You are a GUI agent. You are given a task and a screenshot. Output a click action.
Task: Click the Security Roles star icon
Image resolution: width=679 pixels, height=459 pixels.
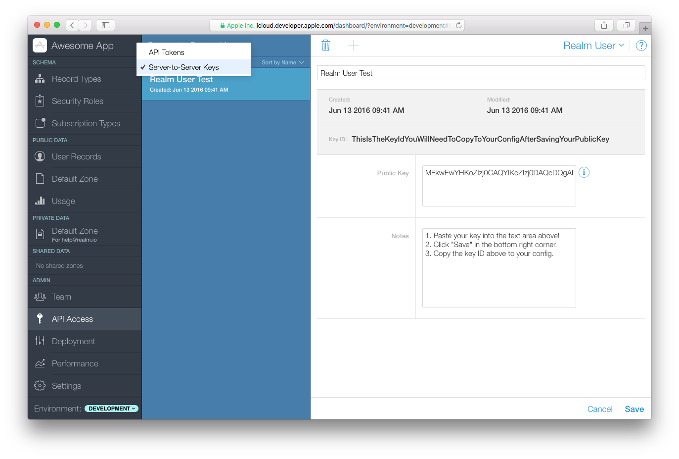tap(40, 101)
